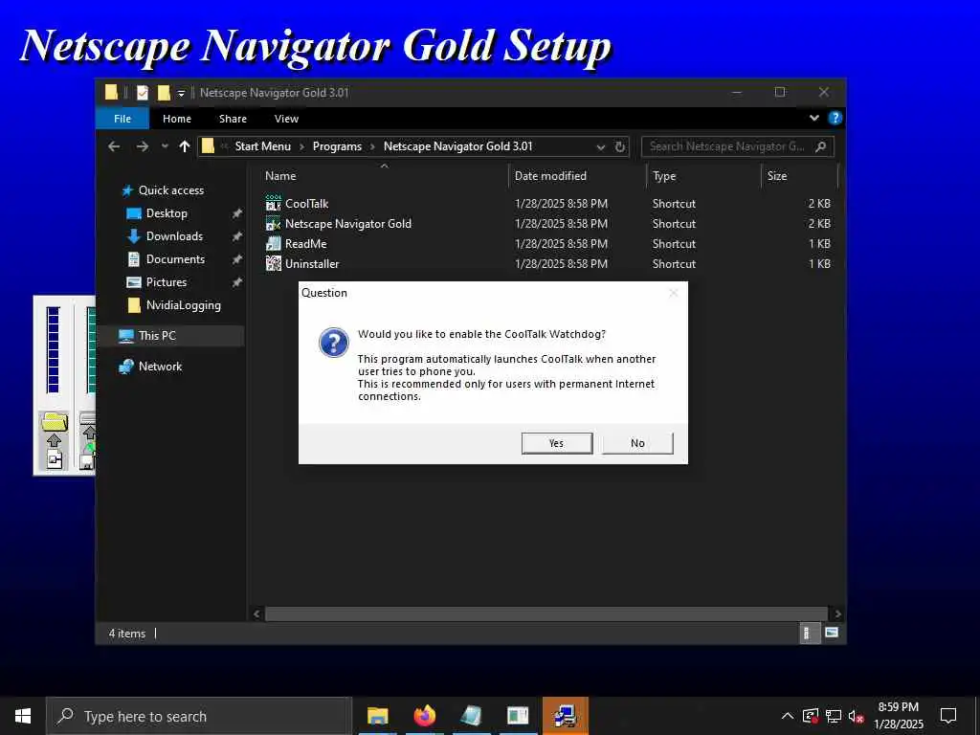Viewport: 980px width, 735px height.
Task: Open Desktop in the navigation pane
Action: 167,213
